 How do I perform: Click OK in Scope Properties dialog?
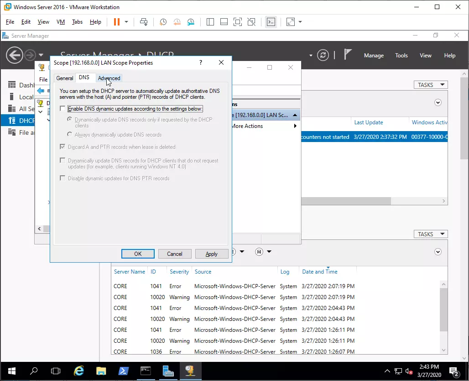click(x=138, y=254)
